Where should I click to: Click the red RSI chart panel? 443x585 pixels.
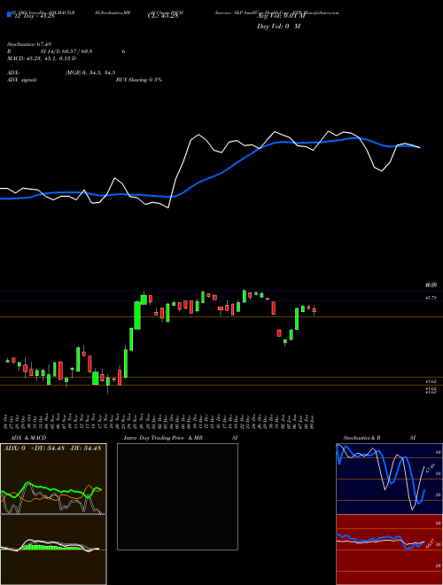[389, 550]
